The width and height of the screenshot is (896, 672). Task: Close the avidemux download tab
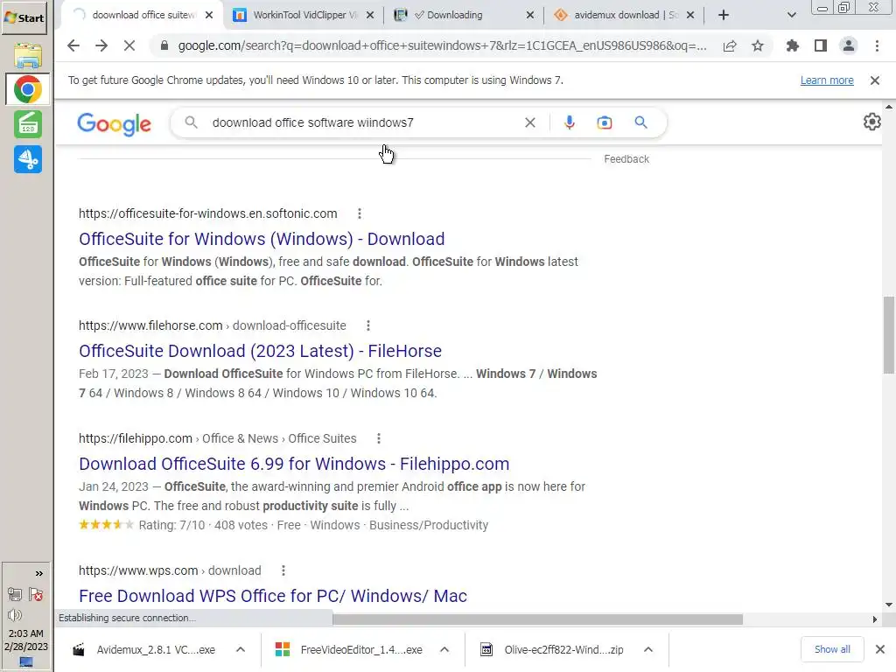(690, 15)
